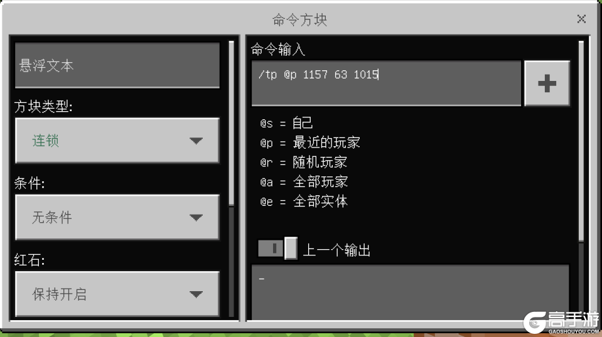The image size is (602, 337).
Task: Focus the 悬浮文本 hover text field
Action: pyautogui.click(x=117, y=65)
